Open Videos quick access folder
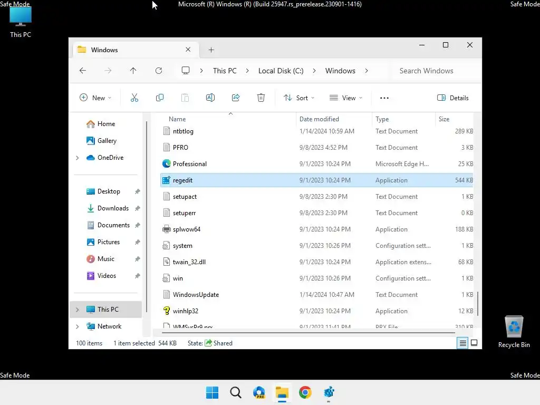Screen dimensions: 540x405 click(107, 276)
